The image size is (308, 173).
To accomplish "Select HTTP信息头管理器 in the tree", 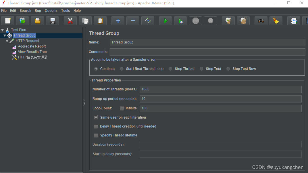I will tap(33, 57).
